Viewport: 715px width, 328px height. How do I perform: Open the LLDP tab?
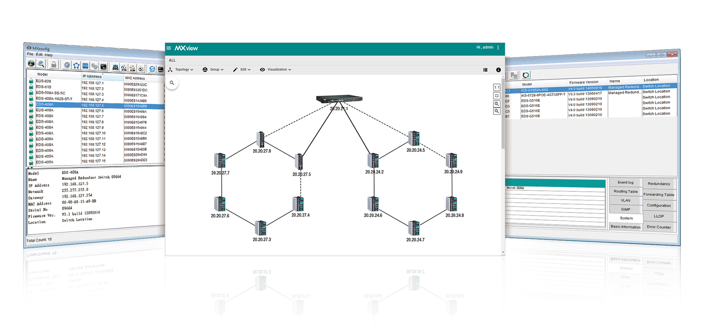659,216
